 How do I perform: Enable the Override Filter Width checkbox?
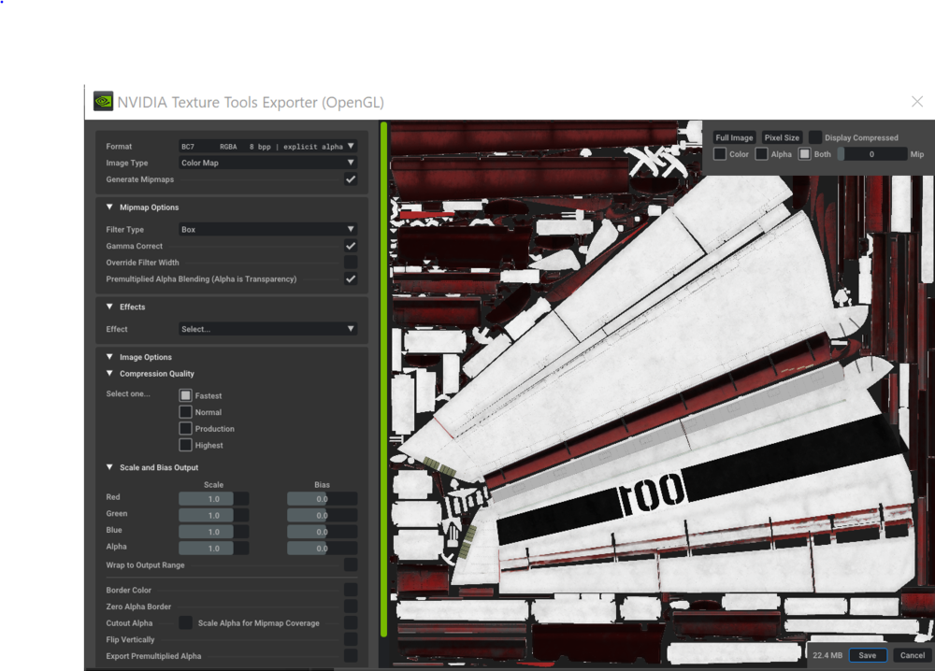(x=351, y=263)
